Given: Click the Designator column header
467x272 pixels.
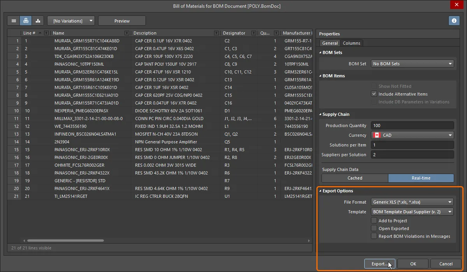Looking at the screenshot, I should click(x=239, y=33).
